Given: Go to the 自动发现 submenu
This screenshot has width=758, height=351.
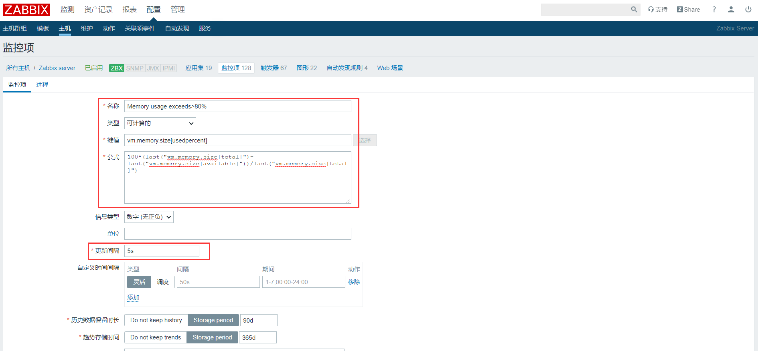Looking at the screenshot, I should 177,28.
